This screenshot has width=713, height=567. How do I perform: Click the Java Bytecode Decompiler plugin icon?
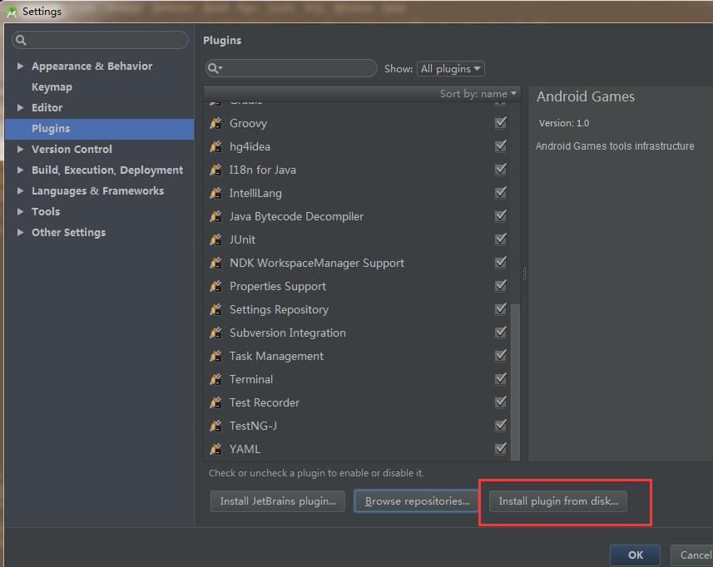[x=216, y=216]
